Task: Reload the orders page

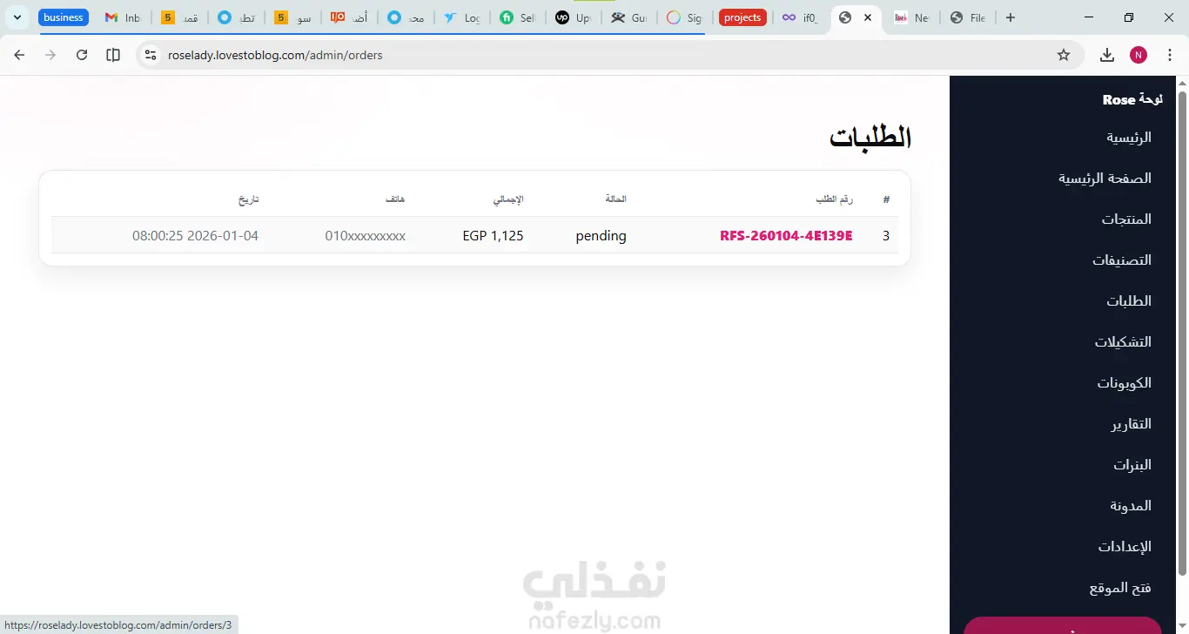Action: (82, 55)
